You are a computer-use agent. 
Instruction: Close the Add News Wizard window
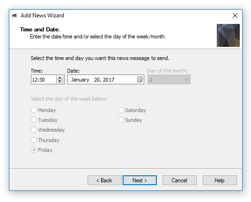pos(235,15)
